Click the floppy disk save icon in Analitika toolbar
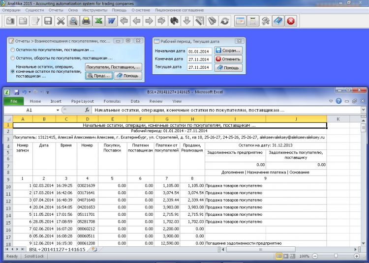This screenshot has height=263, width=369. pos(48,21)
